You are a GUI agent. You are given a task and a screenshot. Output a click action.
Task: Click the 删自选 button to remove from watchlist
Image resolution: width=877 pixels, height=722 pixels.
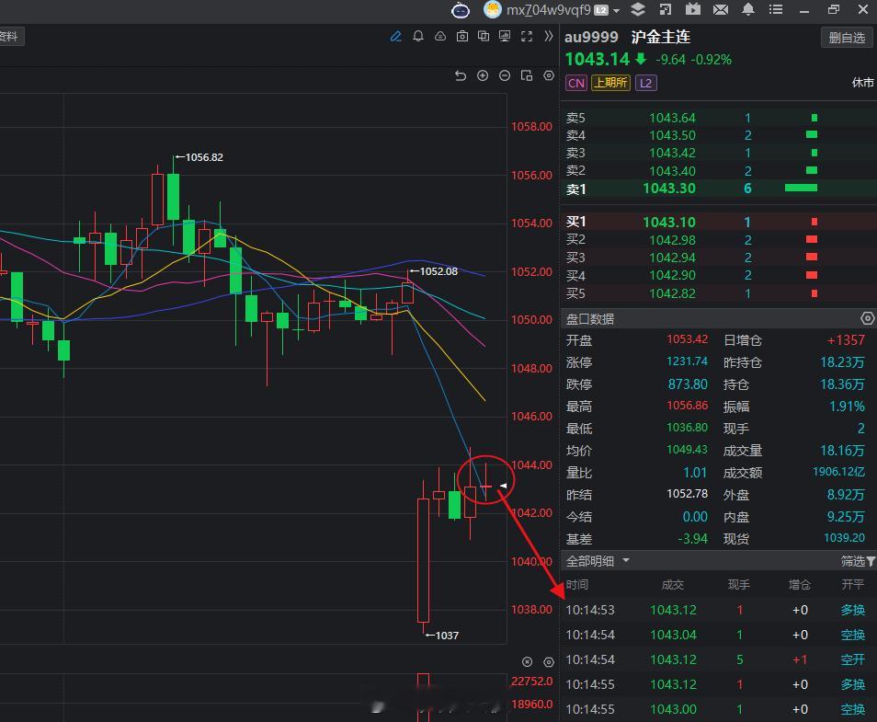pyautogui.click(x=845, y=37)
